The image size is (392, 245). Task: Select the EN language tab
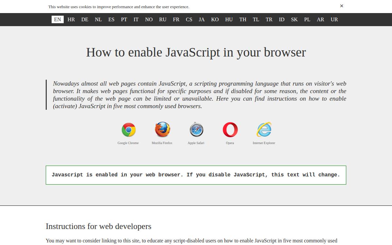click(x=57, y=20)
